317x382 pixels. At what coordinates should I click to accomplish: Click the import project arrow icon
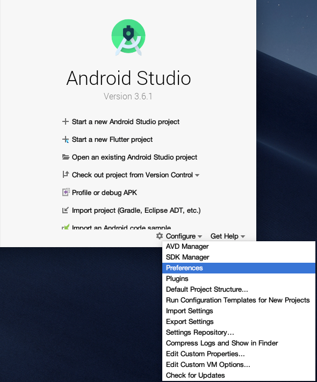coord(66,210)
